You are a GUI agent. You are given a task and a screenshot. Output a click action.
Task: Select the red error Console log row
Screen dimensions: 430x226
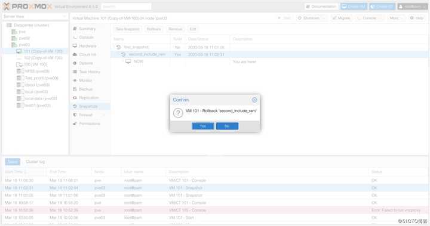pos(215,210)
